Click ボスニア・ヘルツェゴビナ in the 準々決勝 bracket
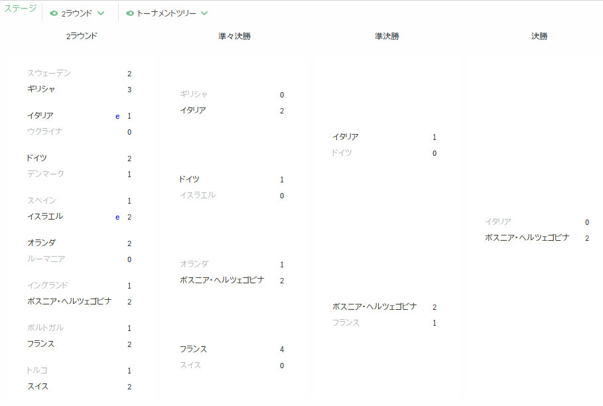This screenshot has width=603, height=406. click(x=222, y=280)
